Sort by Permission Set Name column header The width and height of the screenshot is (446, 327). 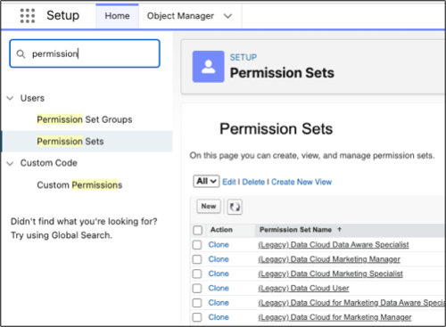pos(295,230)
